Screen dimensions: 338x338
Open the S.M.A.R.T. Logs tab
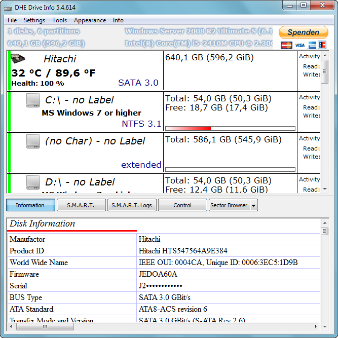point(132,205)
